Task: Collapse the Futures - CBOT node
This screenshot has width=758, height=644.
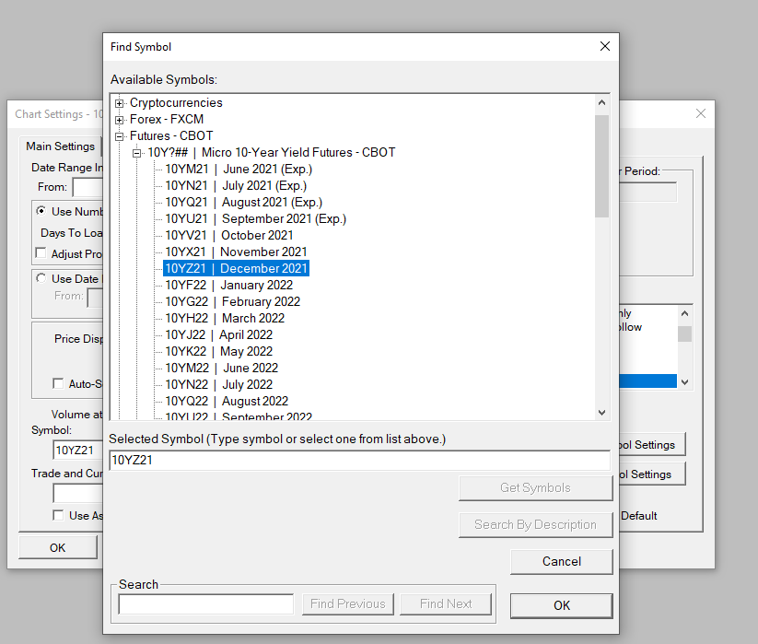Action: pyautogui.click(x=119, y=136)
